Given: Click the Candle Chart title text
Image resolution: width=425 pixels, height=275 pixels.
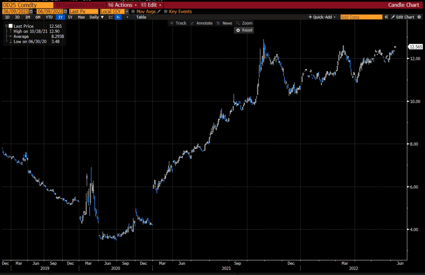Looking at the screenshot, I should click(404, 5).
